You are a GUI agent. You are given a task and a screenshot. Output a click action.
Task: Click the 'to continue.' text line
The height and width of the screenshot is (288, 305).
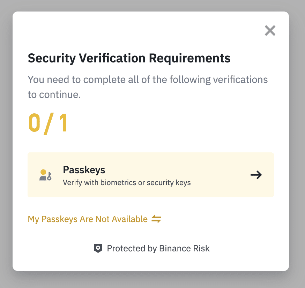pyautogui.click(x=54, y=94)
